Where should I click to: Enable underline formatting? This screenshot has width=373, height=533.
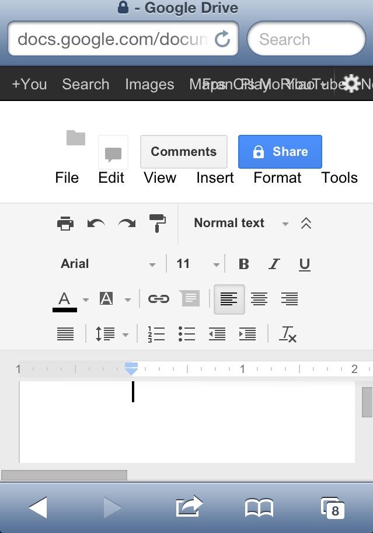point(304,263)
